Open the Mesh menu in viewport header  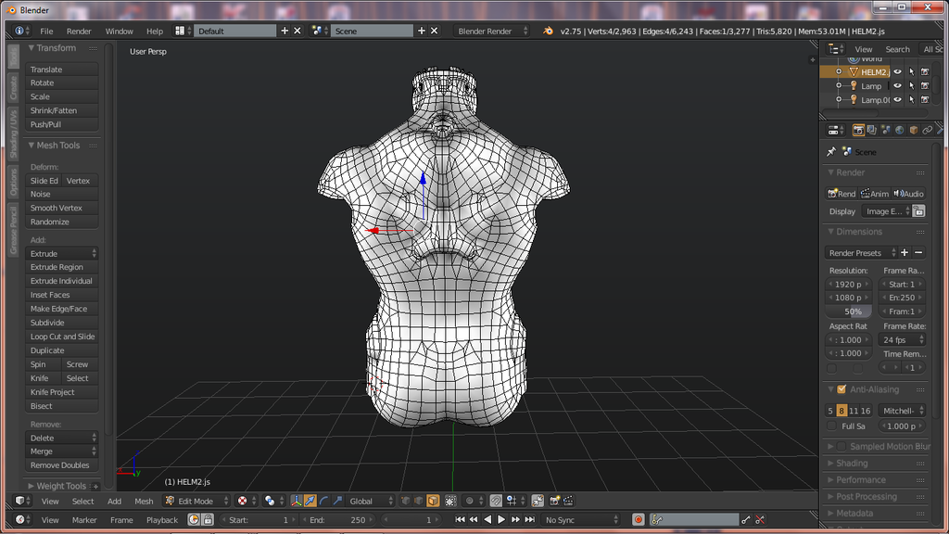coord(144,502)
